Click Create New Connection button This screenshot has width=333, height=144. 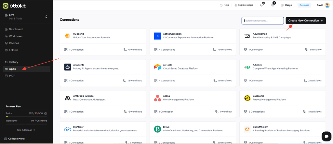click(305, 21)
